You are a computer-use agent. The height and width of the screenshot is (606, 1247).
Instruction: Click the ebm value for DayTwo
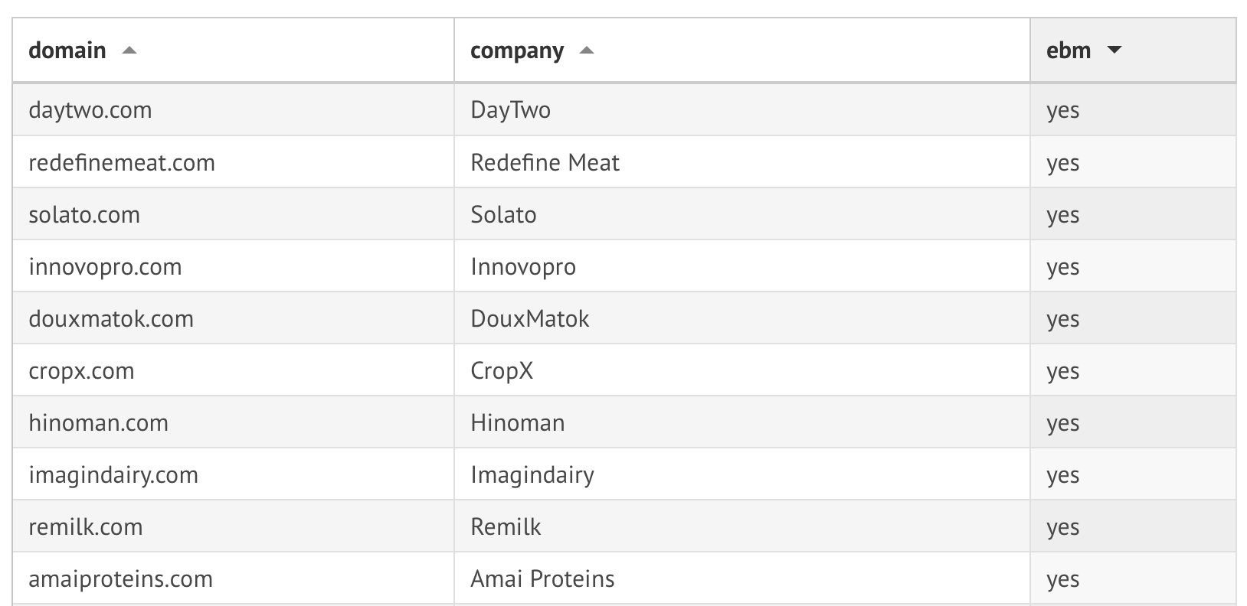(1063, 110)
